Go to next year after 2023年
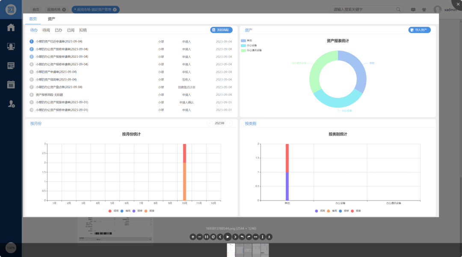This screenshot has height=257, width=462. point(230,123)
